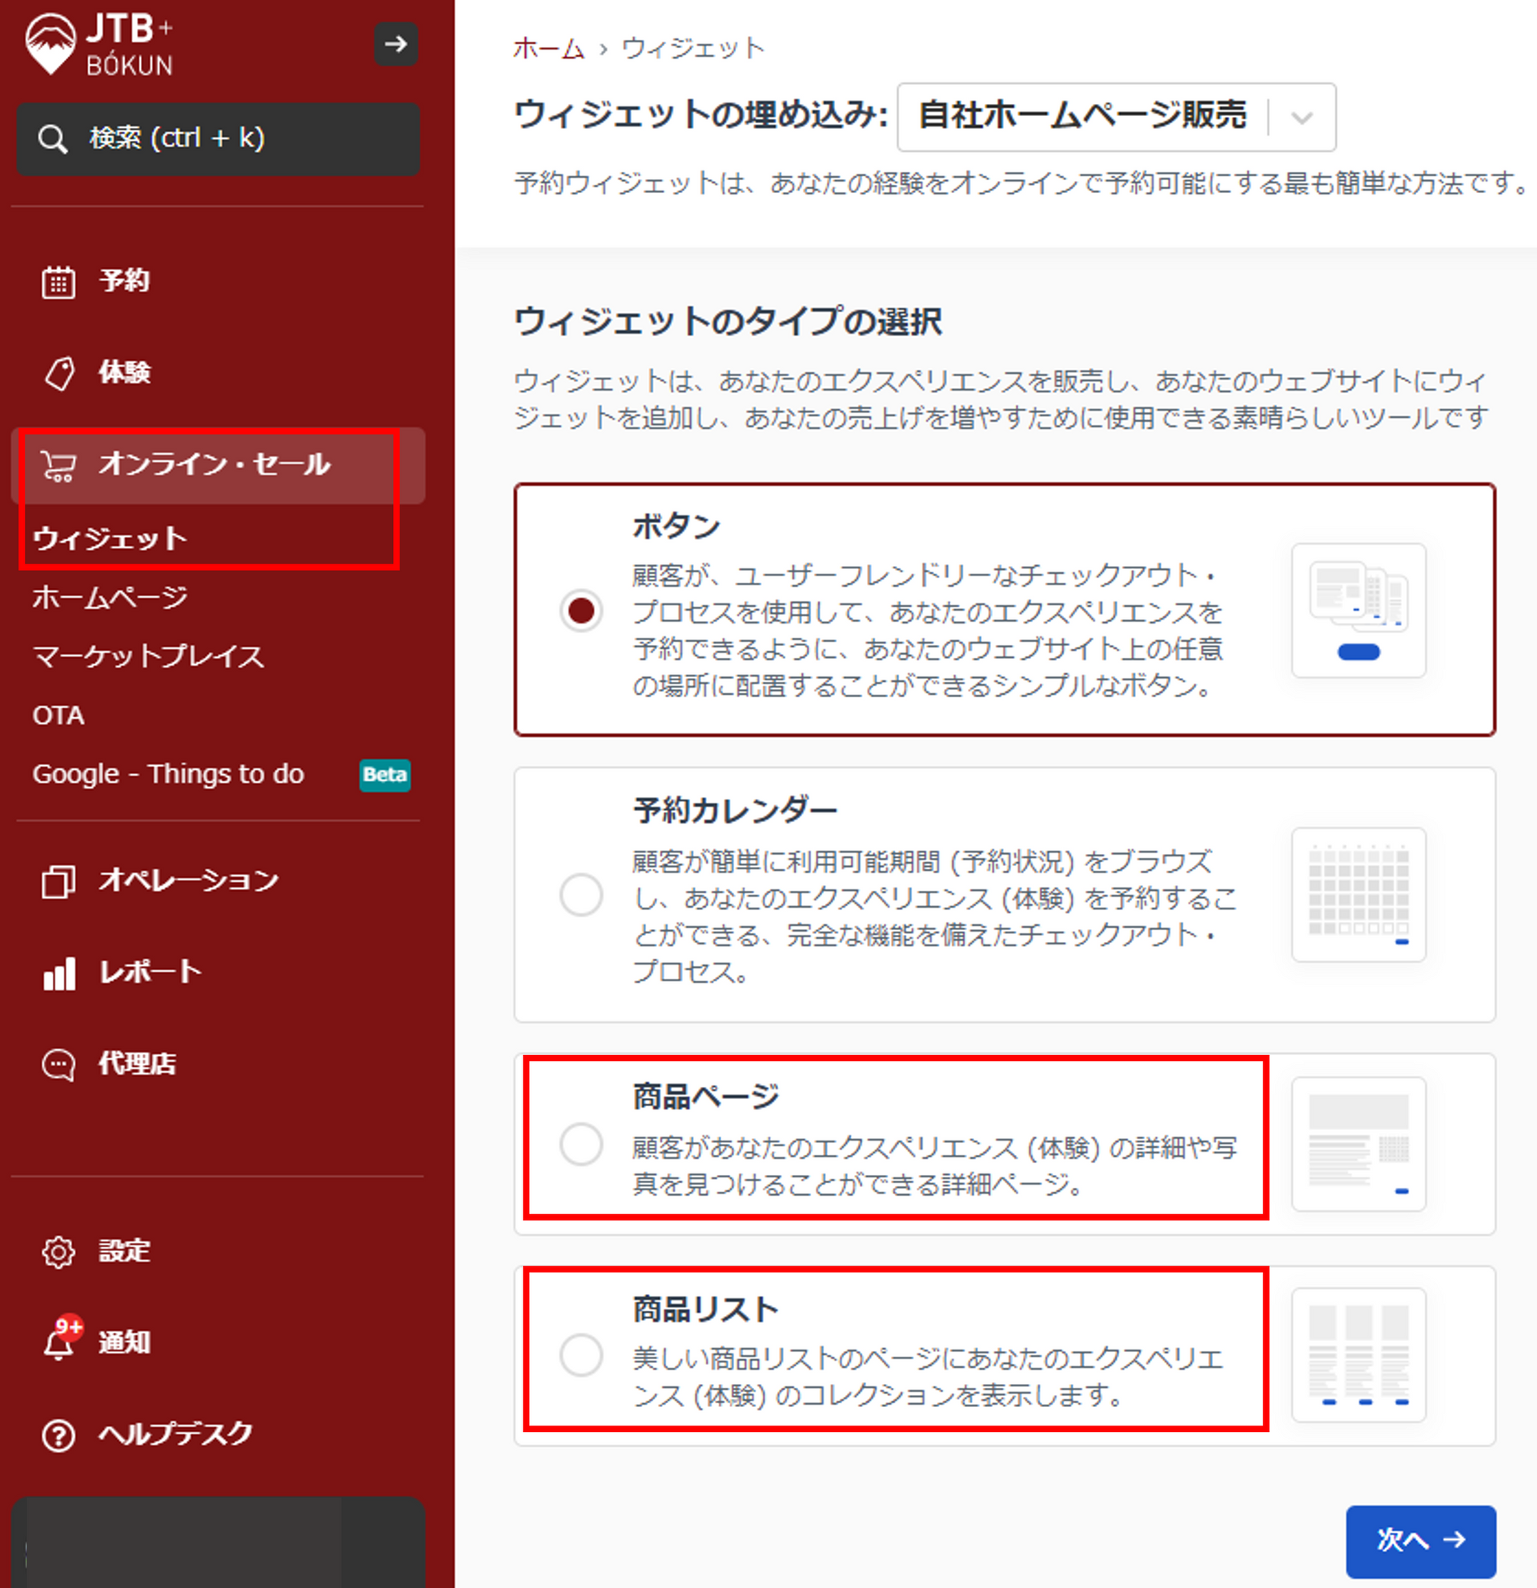Select the 予約カレンダー radio button
The height and width of the screenshot is (1588, 1537).
pos(581,895)
